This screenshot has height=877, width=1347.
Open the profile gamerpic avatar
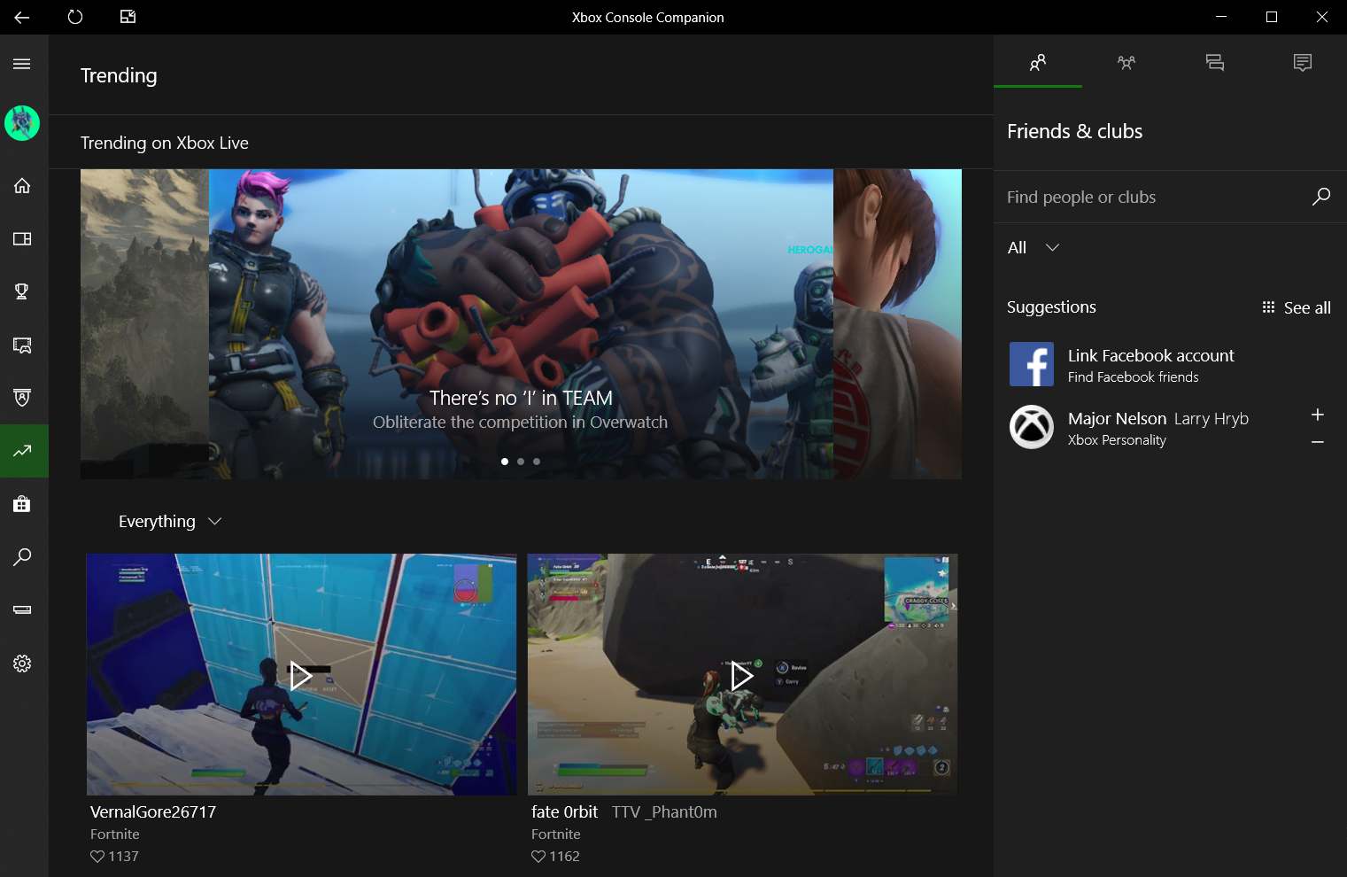pyautogui.click(x=22, y=123)
